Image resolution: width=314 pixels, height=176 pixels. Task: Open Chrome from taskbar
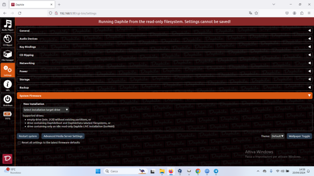(x=198, y=171)
